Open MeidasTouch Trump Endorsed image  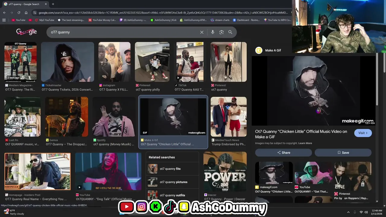tap(229, 117)
